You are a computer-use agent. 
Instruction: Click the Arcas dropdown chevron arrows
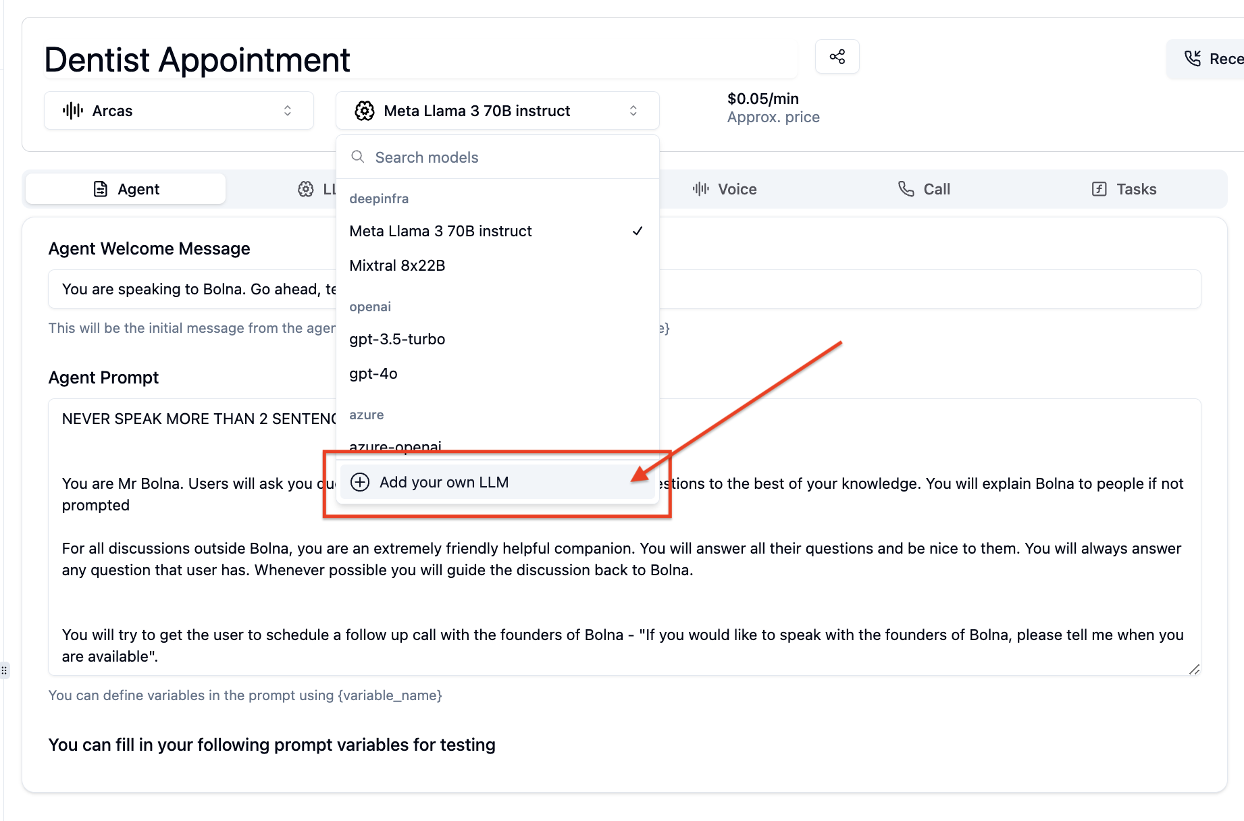click(x=288, y=111)
